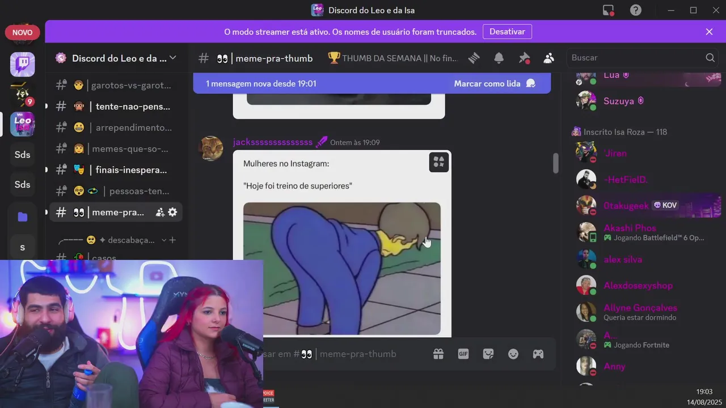Toggle the member list icon
This screenshot has height=408, width=726.
548,58
